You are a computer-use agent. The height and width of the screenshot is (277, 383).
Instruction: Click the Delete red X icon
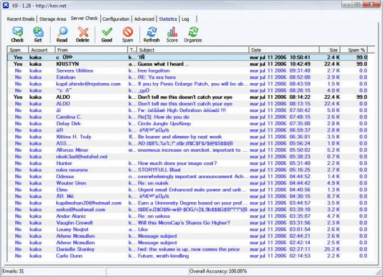(x=83, y=34)
